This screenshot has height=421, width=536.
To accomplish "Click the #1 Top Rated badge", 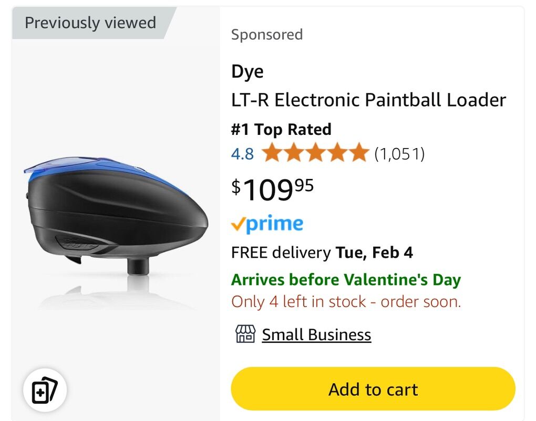I will point(281,129).
